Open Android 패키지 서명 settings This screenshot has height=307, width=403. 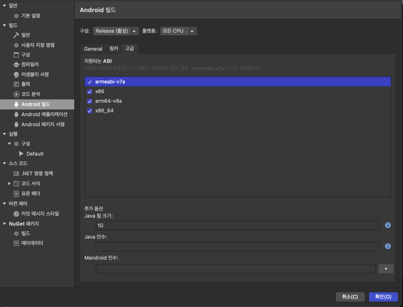(x=43, y=125)
